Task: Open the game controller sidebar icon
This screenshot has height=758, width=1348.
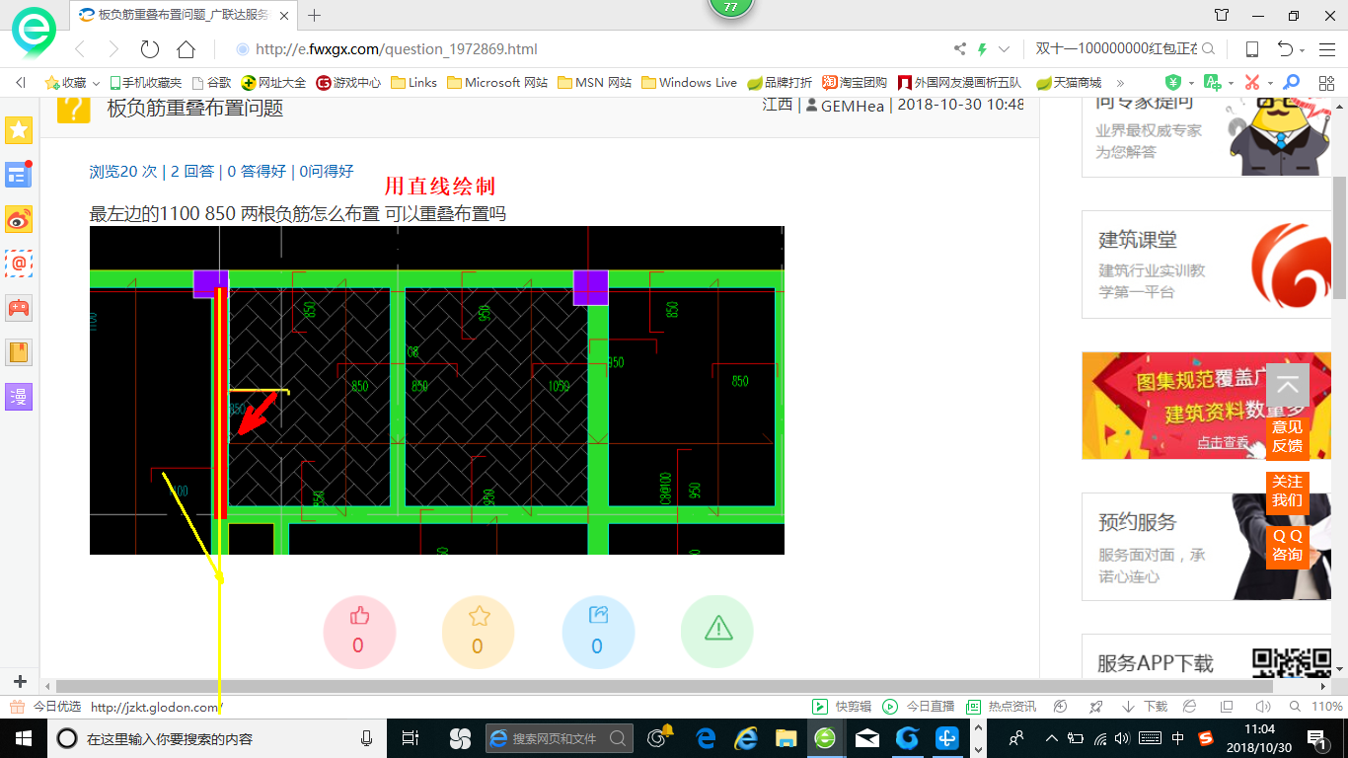Action: (x=19, y=308)
